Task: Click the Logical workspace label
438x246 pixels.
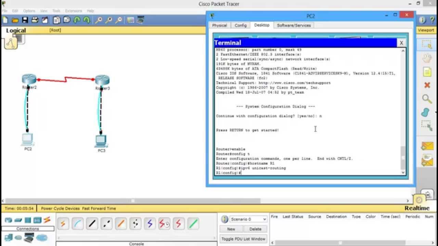Action: tap(16, 30)
